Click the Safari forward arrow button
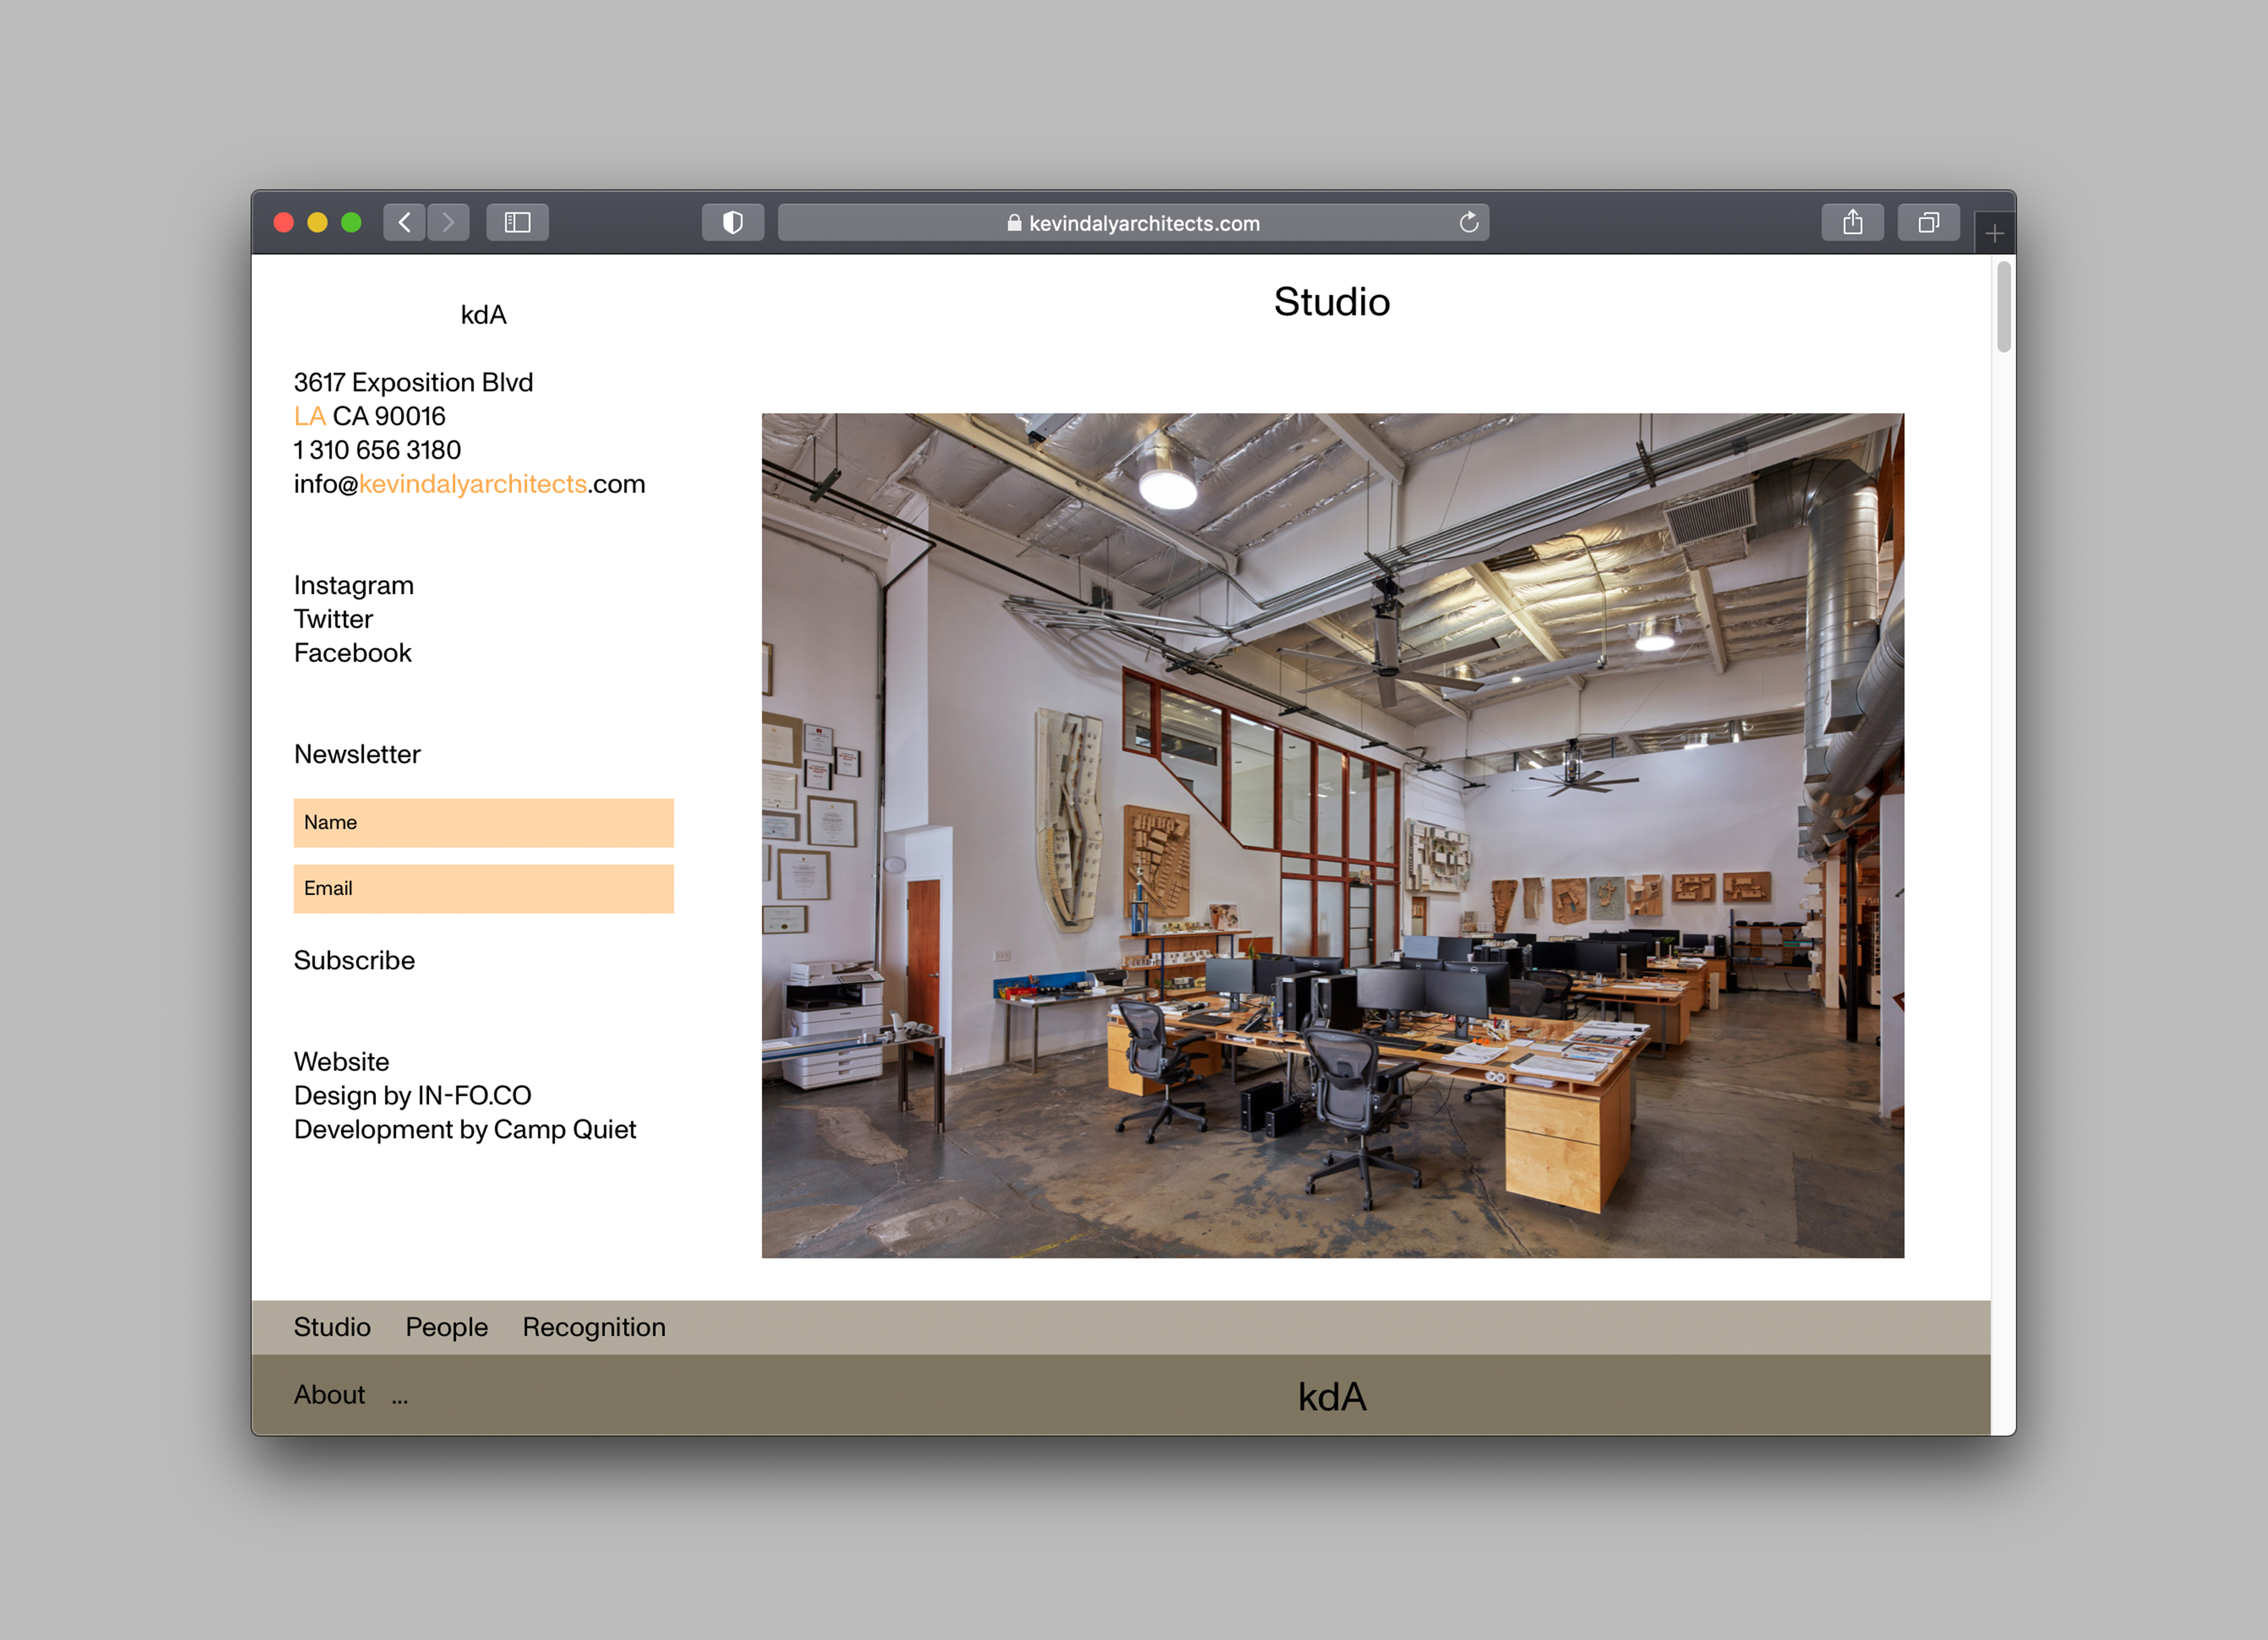2268x1640 pixels. pos(448,222)
